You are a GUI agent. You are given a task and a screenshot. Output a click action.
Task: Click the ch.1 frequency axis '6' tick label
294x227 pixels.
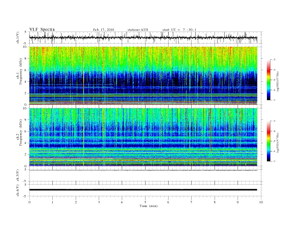(x=26, y=70)
